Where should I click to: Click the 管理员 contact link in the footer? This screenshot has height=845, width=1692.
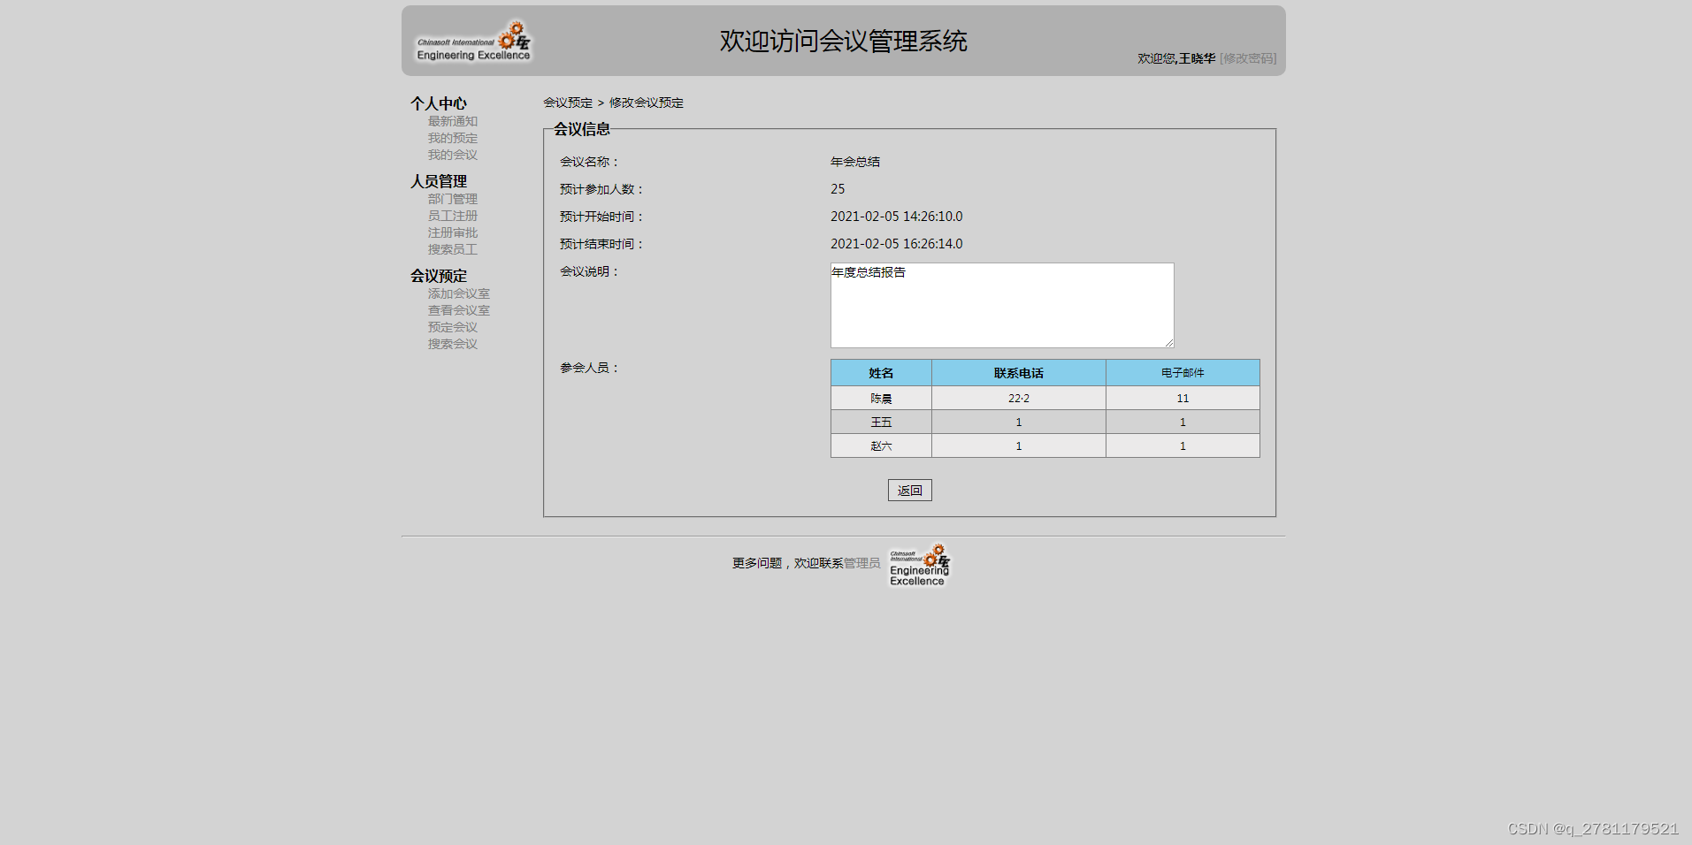pyautogui.click(x=862, y=563)
